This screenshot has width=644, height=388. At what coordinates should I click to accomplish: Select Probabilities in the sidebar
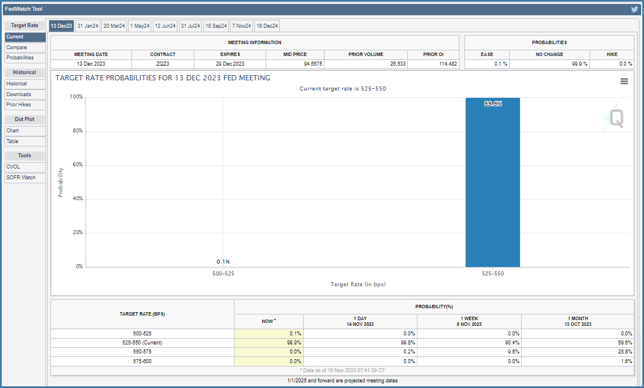(x=25, y=58)
